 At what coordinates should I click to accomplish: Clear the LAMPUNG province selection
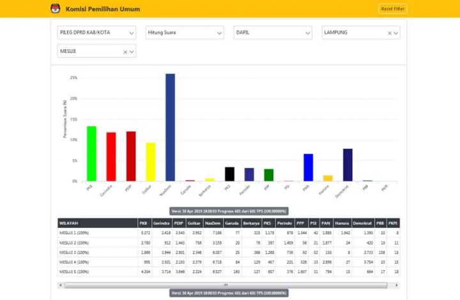[389, 33]
